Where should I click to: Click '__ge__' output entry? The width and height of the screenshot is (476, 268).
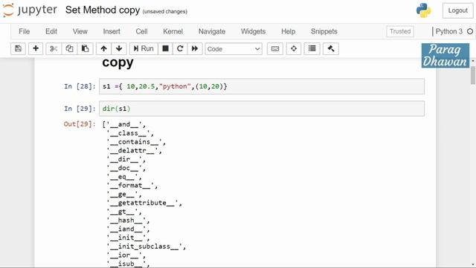tap(122, 194)
